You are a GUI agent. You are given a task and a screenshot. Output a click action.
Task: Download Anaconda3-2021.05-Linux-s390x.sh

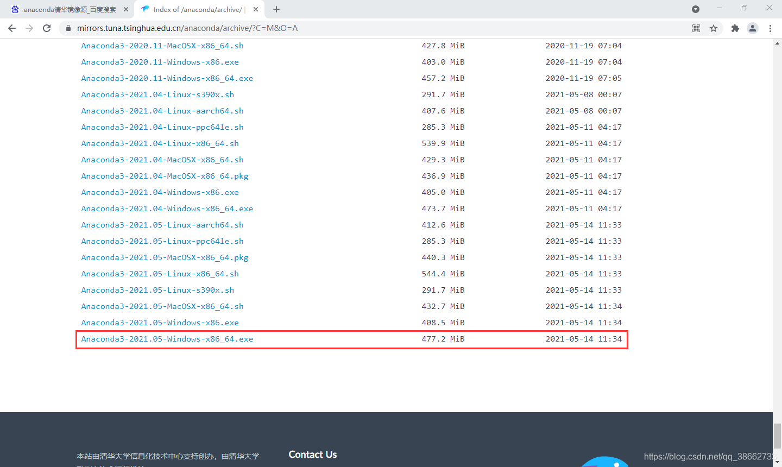tap(157, 290)
